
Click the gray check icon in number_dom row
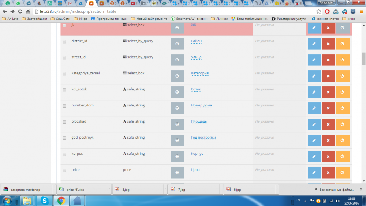178,108
